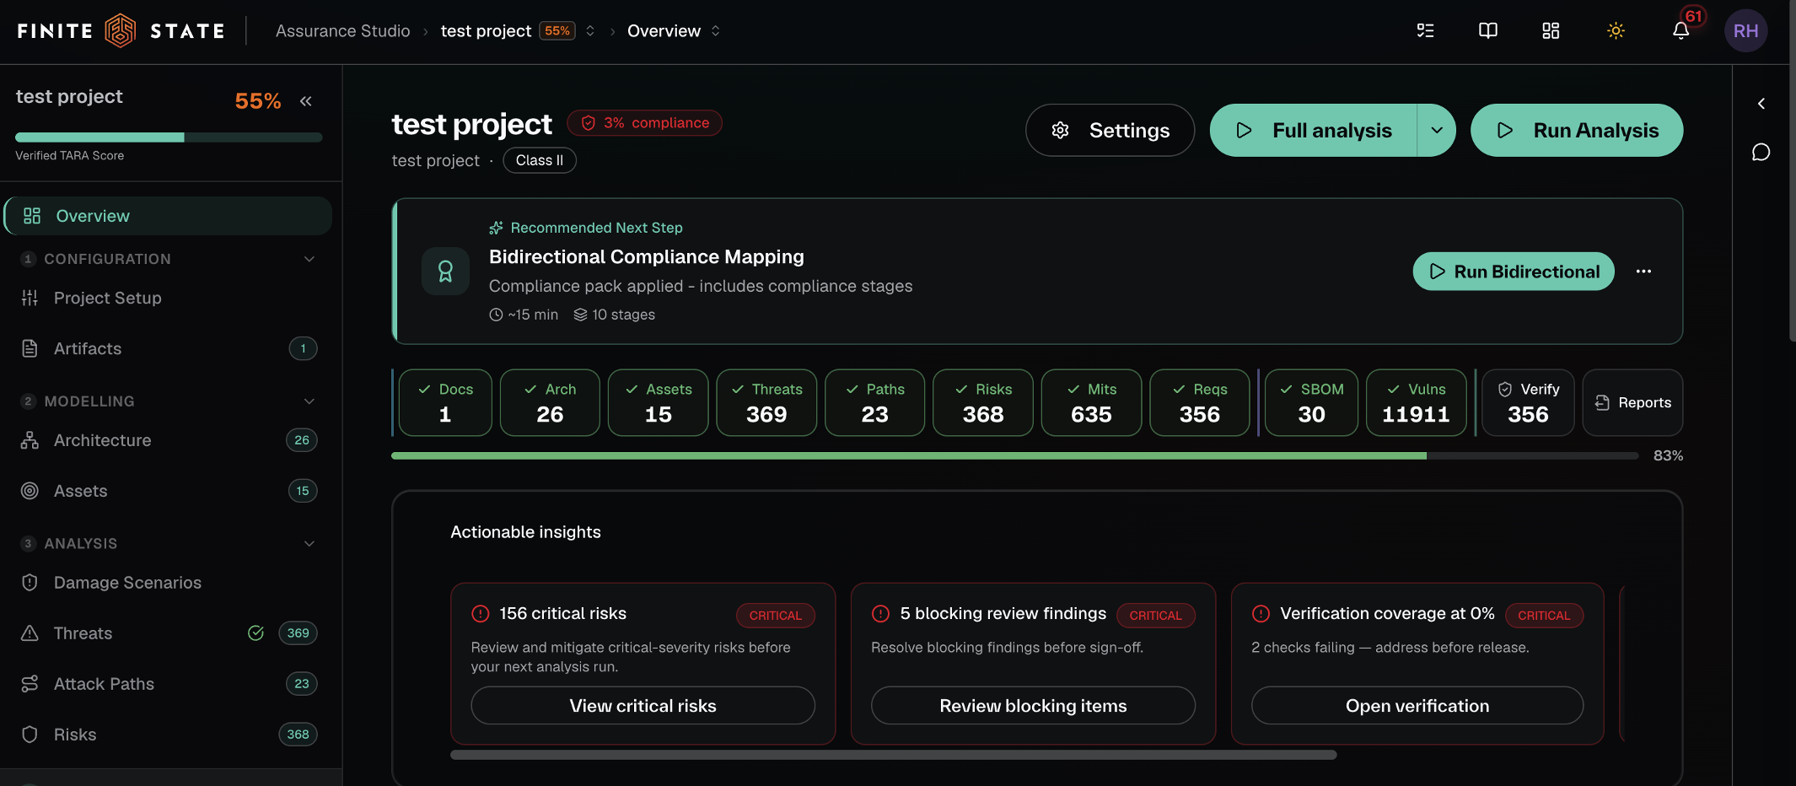Collapse the left sidebar with double chevron
This screenshot has width=1796, height=786.
click(306, 101)
